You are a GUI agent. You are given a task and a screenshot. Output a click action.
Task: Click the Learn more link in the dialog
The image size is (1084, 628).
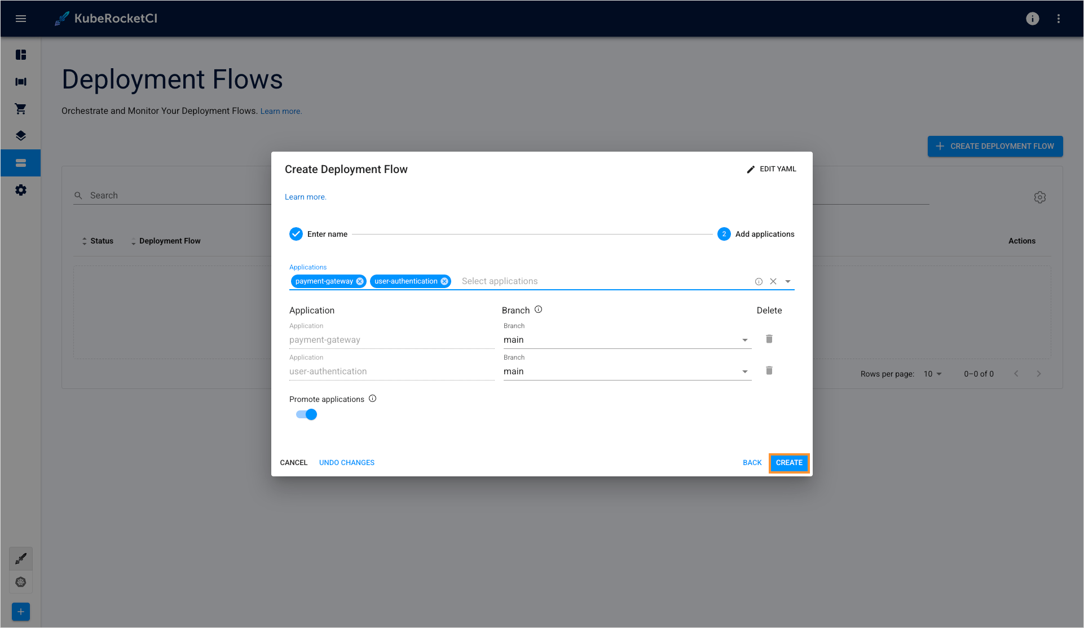pyautogui.click(x=305, y=196)
